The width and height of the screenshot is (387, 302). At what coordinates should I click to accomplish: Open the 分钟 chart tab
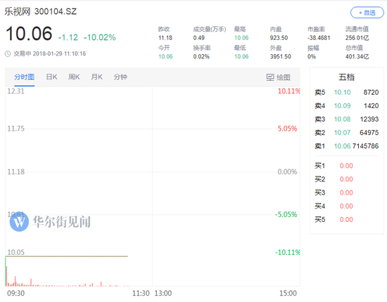pos(120,77)
